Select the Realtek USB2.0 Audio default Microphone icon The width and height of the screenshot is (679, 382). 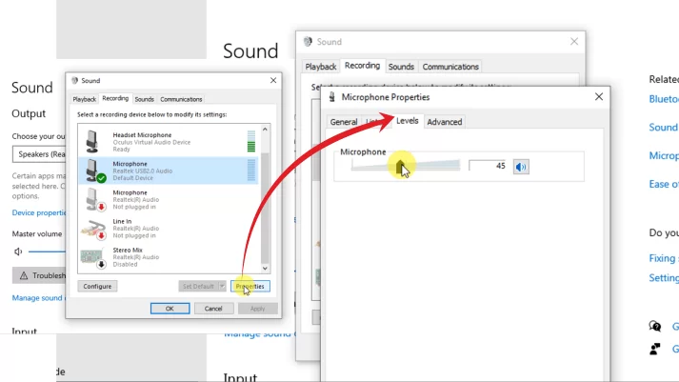(x=94, y=171)
